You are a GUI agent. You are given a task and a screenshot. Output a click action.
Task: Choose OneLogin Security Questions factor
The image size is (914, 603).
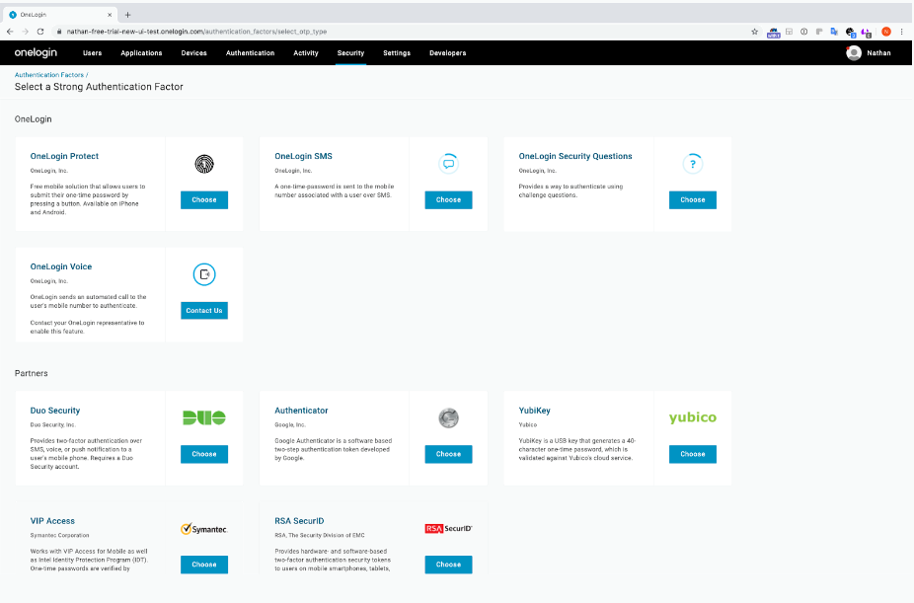(x=693, y=199)
